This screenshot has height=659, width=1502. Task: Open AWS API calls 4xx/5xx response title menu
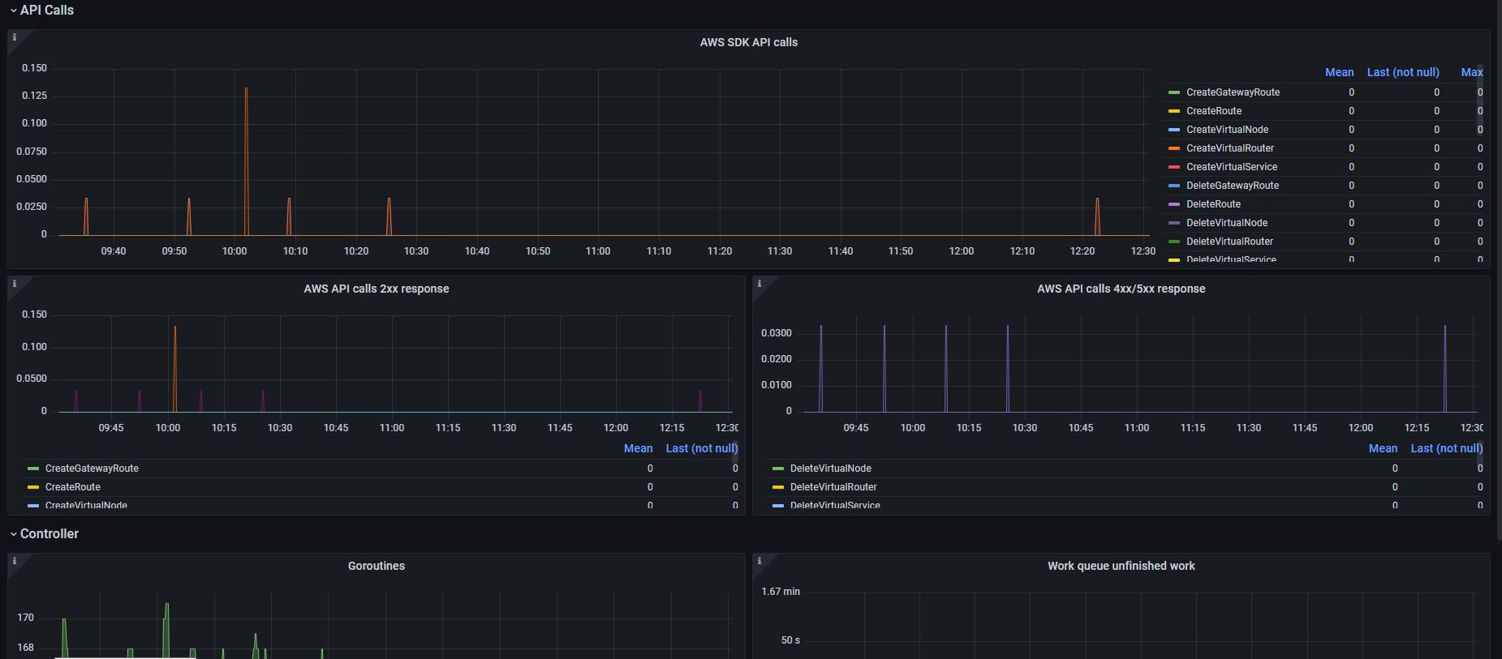point(1121,289)
